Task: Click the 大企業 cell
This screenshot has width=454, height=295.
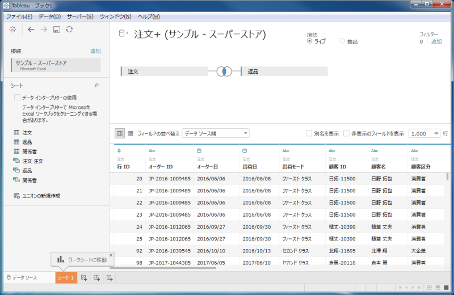Action: 419,251
